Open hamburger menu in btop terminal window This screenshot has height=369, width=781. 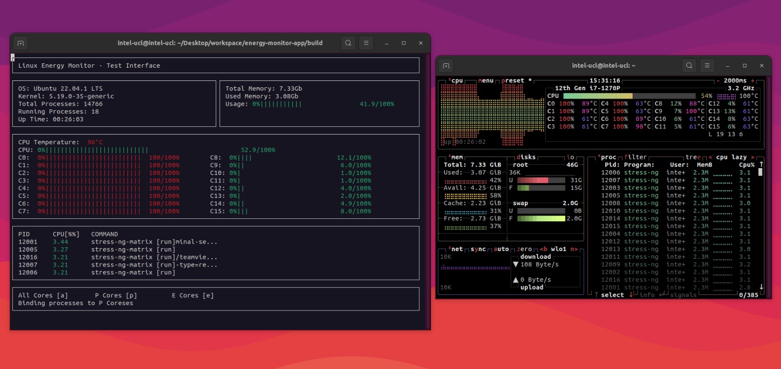(707, 65)
